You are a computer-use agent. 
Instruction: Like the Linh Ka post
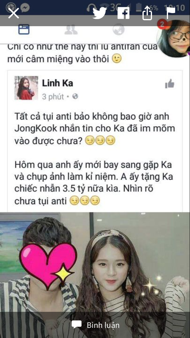pyautogui.click(x=170, y=84)
